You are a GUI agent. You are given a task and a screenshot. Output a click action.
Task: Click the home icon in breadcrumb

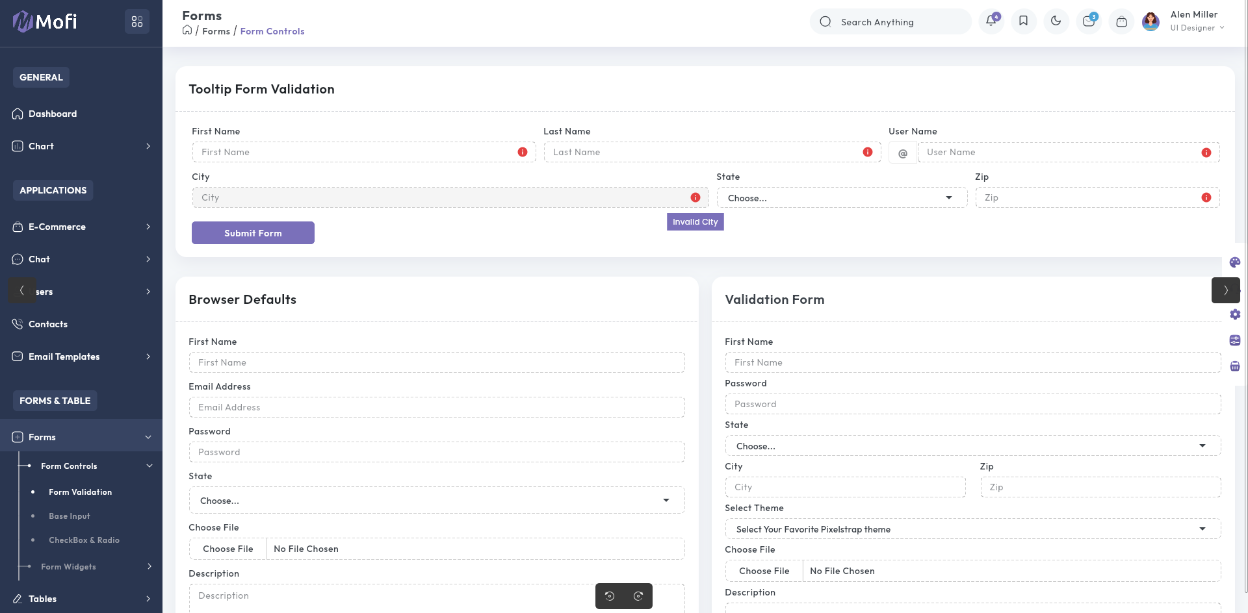(x=187, y=31)
